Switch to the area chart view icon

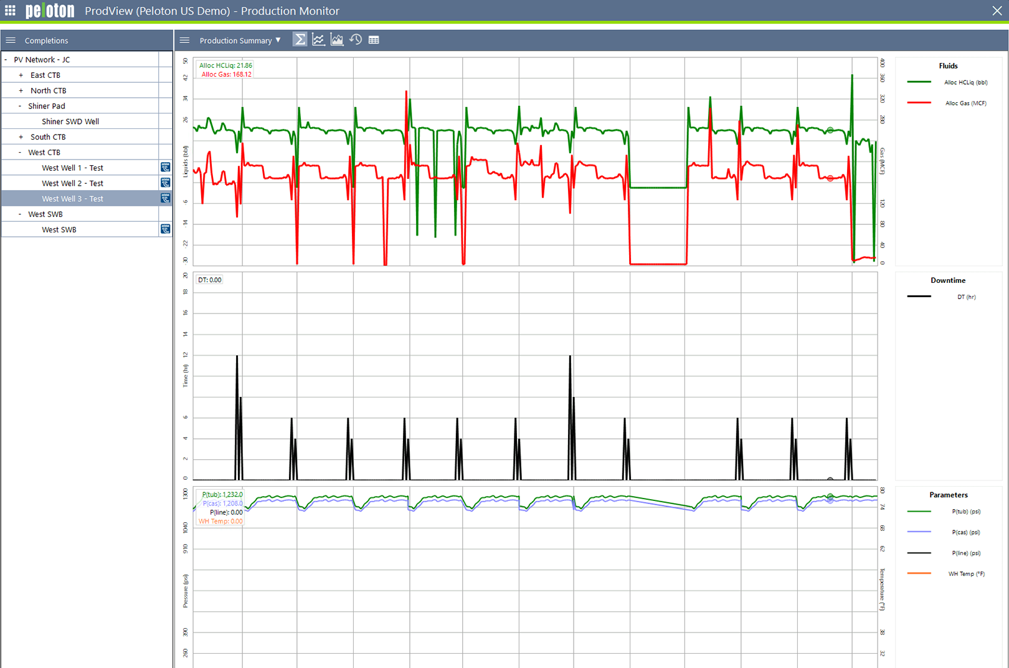(x=337, y=40)
